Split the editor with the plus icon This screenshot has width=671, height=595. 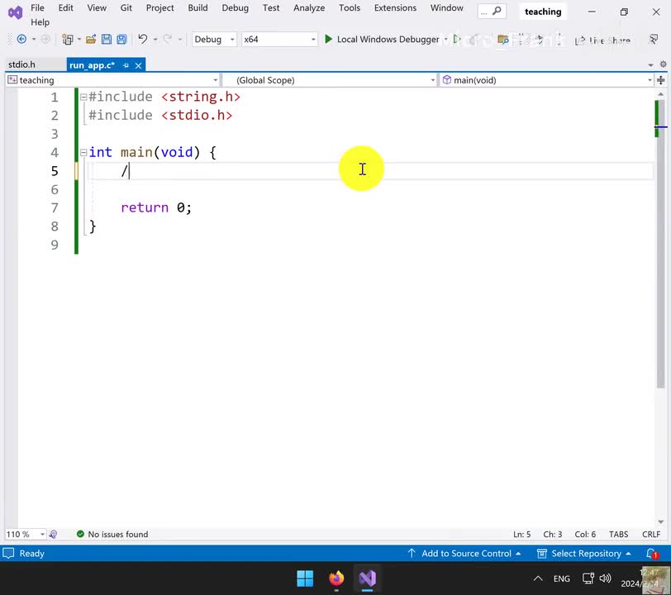[661, 80]
